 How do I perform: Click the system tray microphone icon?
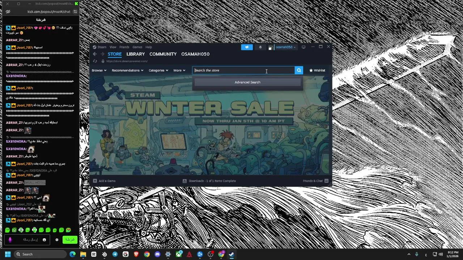(417, 254)
